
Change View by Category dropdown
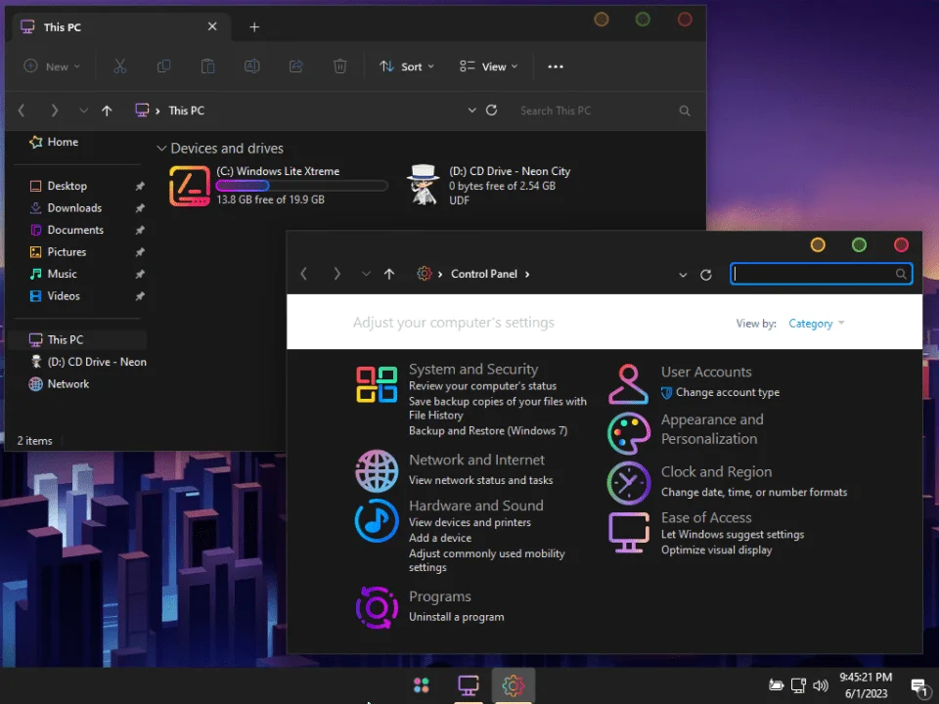[x=816, y=324]
